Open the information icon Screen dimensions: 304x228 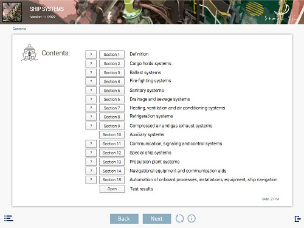[192, 218]
